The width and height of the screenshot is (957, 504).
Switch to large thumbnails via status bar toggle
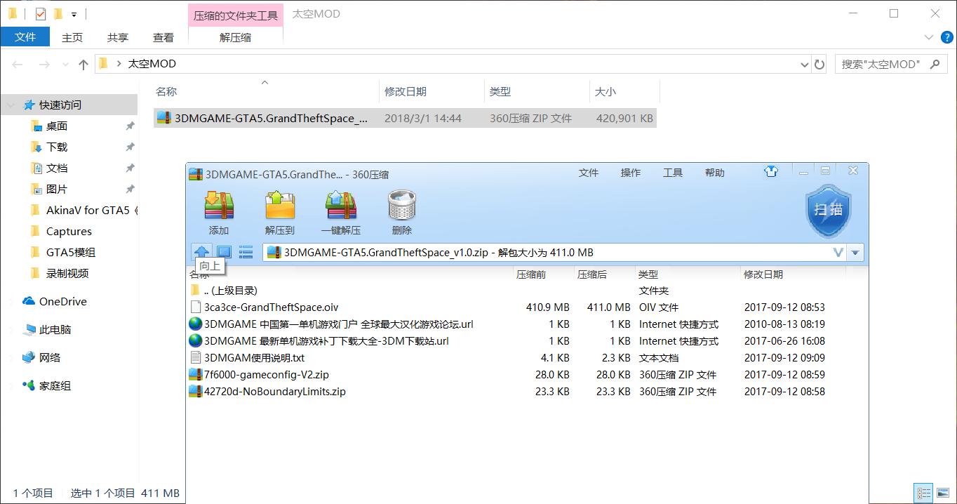point(942,493)
